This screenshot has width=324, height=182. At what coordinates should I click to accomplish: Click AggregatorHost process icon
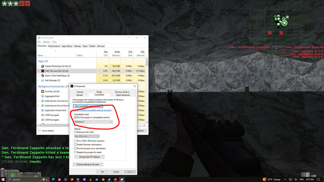[43, 96]
